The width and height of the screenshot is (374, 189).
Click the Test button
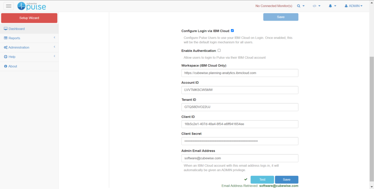(x=262, y=180)
